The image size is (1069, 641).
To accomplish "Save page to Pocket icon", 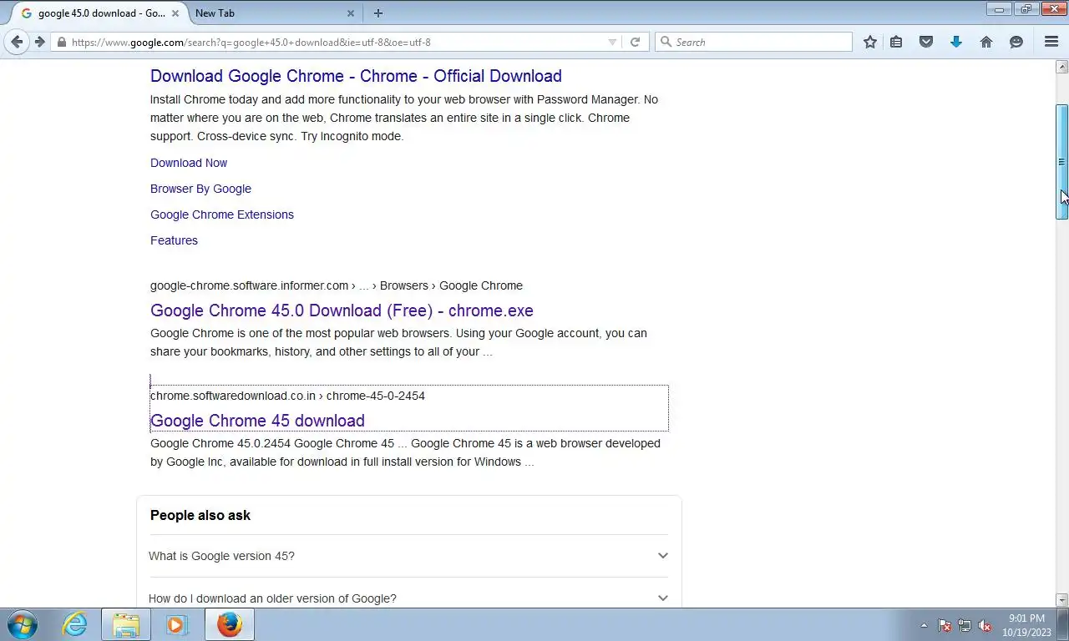I will (926, 42).
